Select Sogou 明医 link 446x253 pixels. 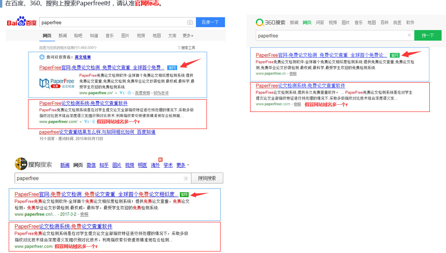pyautogui.click(x=142, y=165)
